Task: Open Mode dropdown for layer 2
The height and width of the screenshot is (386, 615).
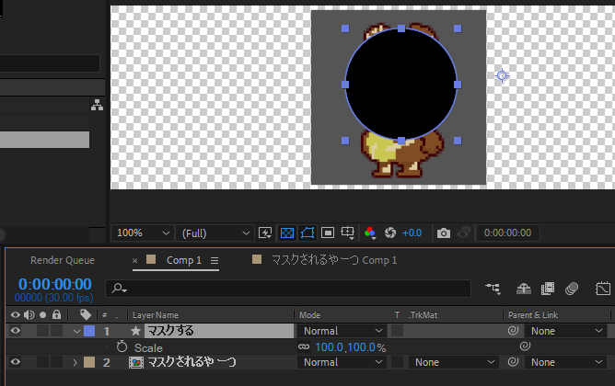Action: pos(341,362)
